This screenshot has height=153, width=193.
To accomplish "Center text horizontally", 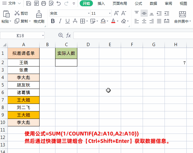I will tap(144, 21).
